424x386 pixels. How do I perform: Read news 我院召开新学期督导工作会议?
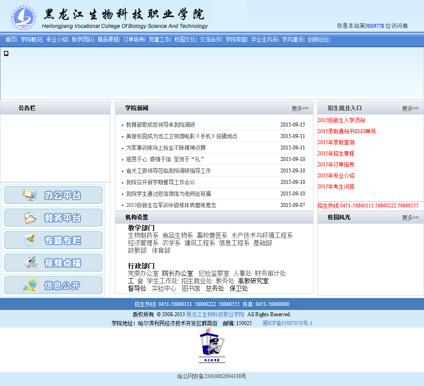(x=160, y=182)
